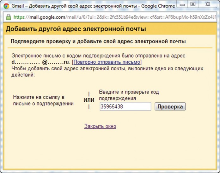This screenshot has width=220, height=173.
Task: Maximize the Gmail popup window
Action: (x=193, y=4)
